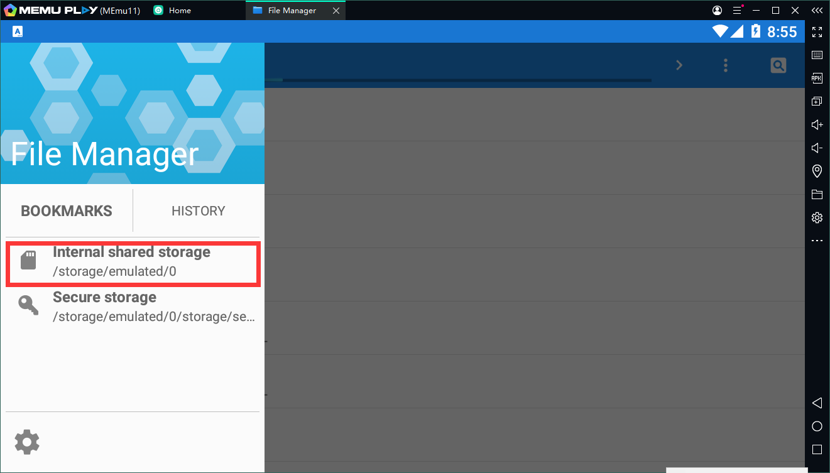Open File Manager settings gear in drawer

(27, 442)
